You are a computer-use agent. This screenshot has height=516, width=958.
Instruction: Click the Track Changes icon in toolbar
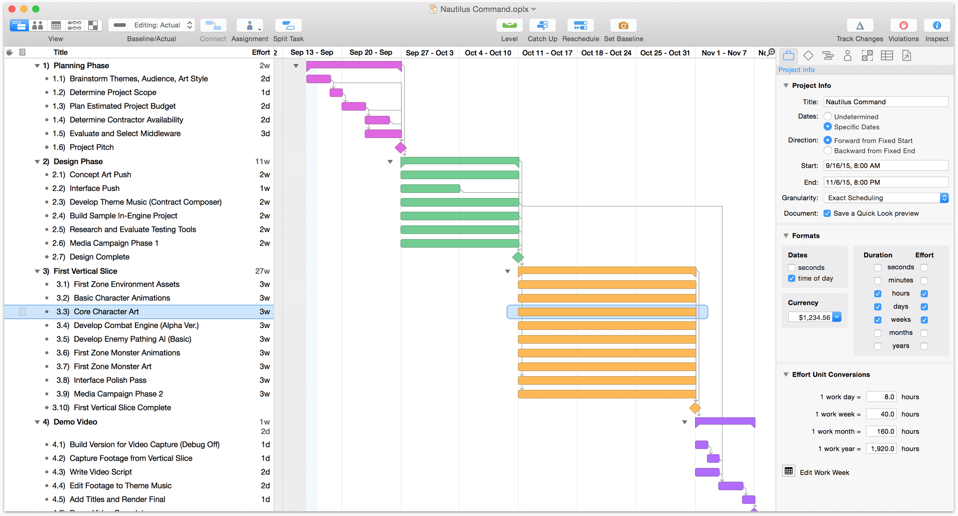[860, 26]
